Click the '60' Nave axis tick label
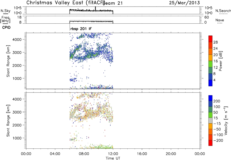The height and width of the screenshot is (160, 231). 206,17
